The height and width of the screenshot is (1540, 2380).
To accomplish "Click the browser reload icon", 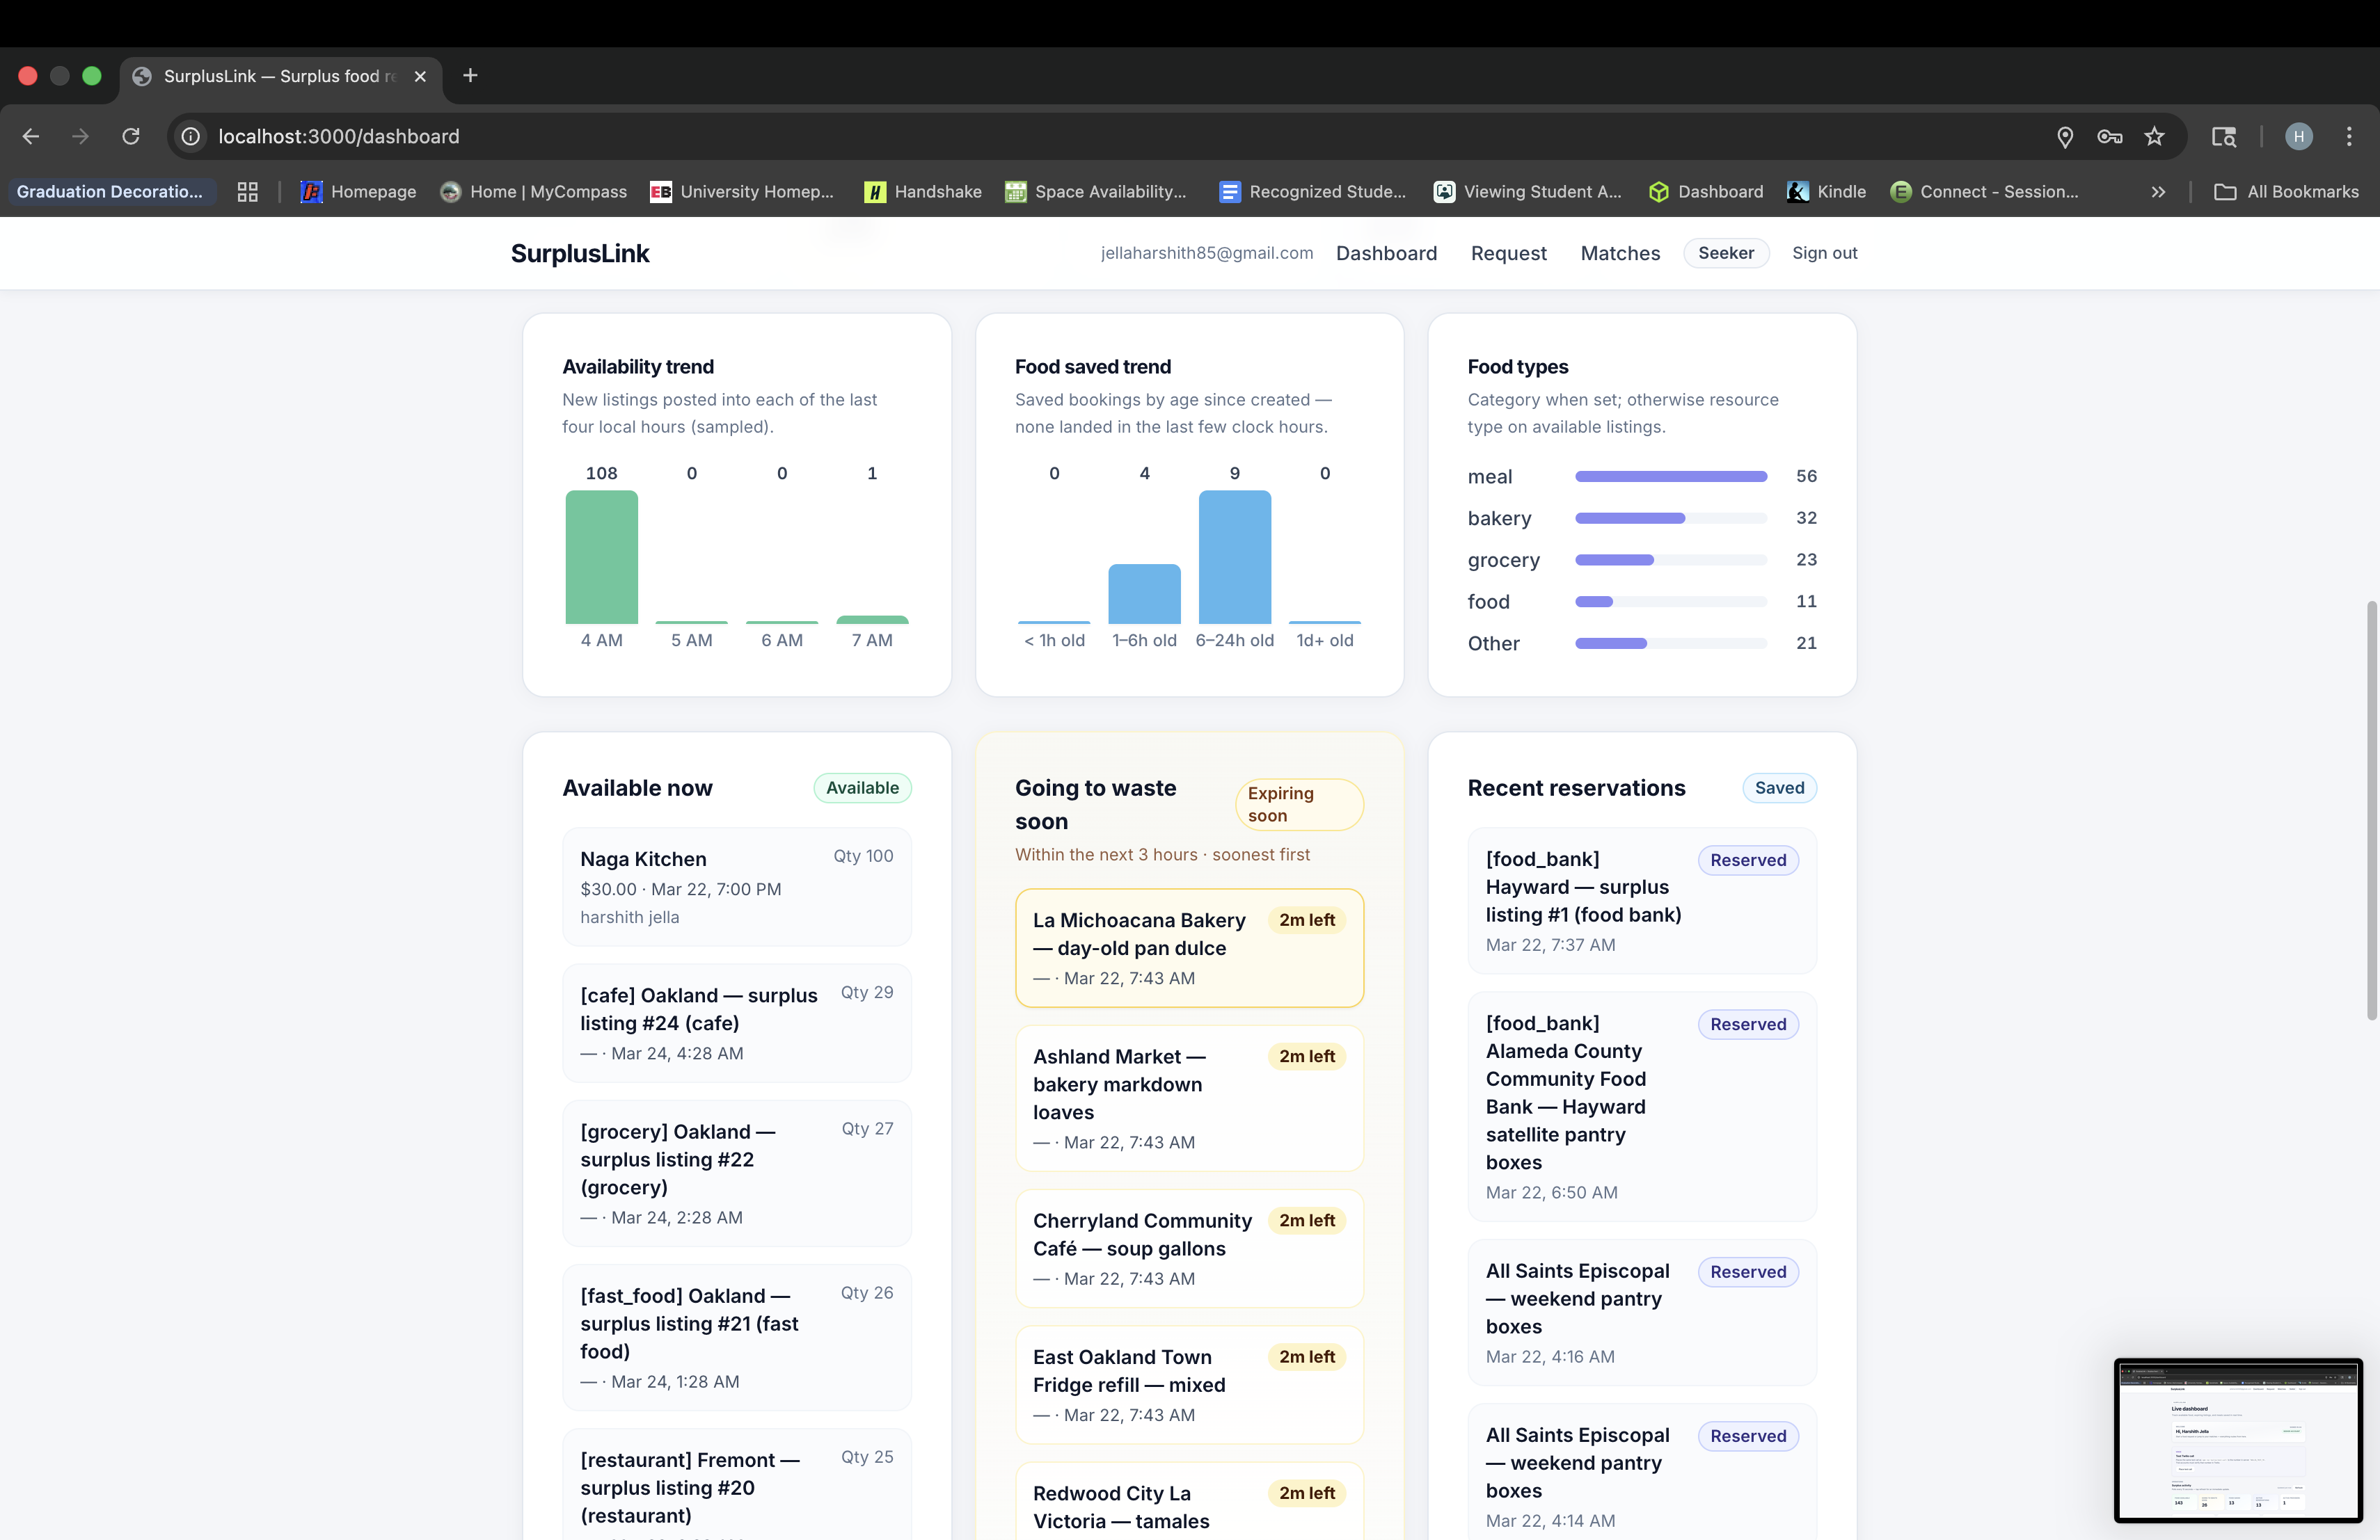I will click(x=131, y=136).
